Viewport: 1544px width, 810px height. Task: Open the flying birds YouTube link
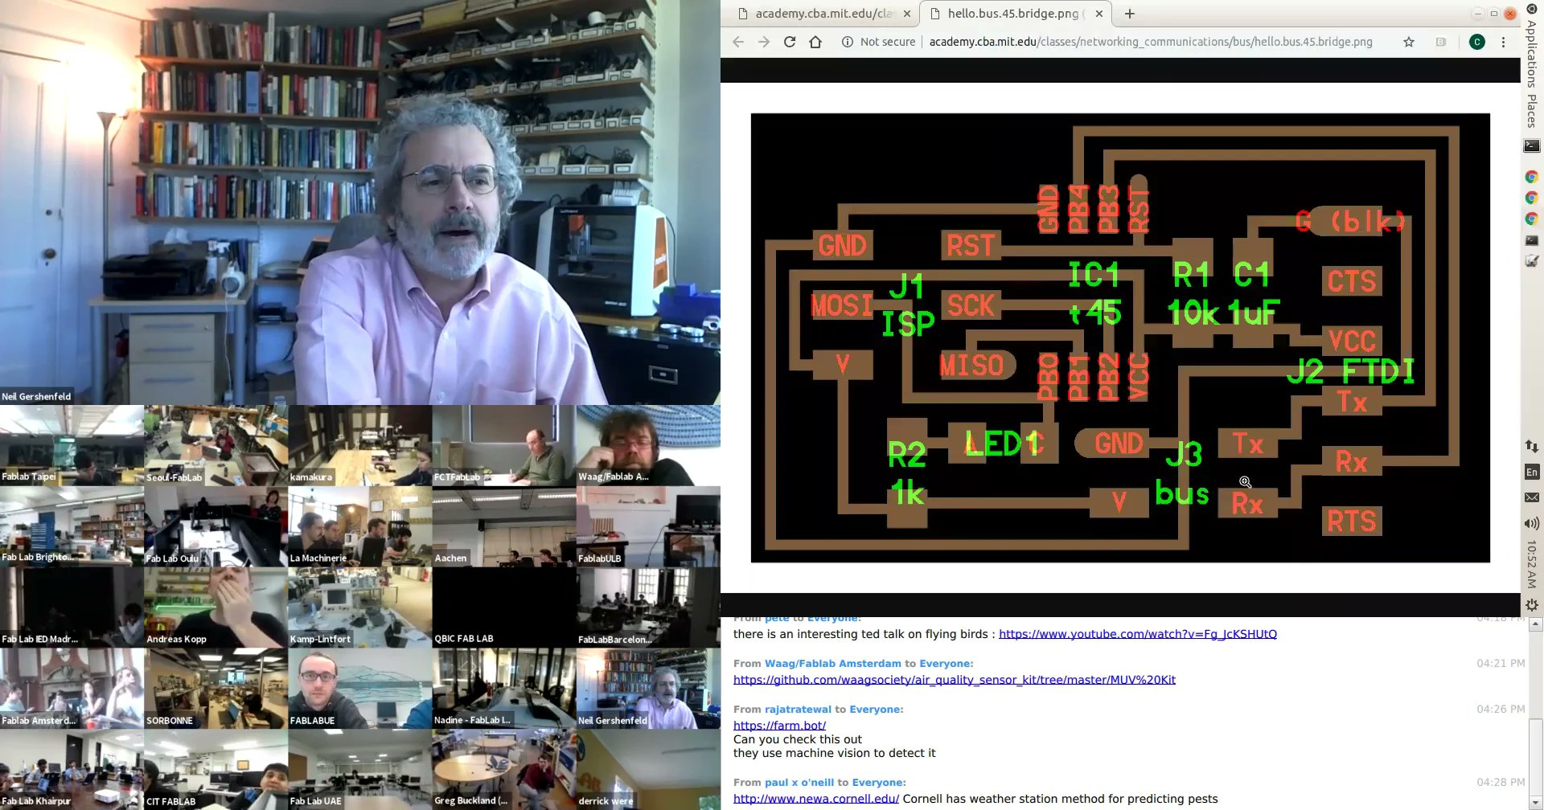point(1137,633)
